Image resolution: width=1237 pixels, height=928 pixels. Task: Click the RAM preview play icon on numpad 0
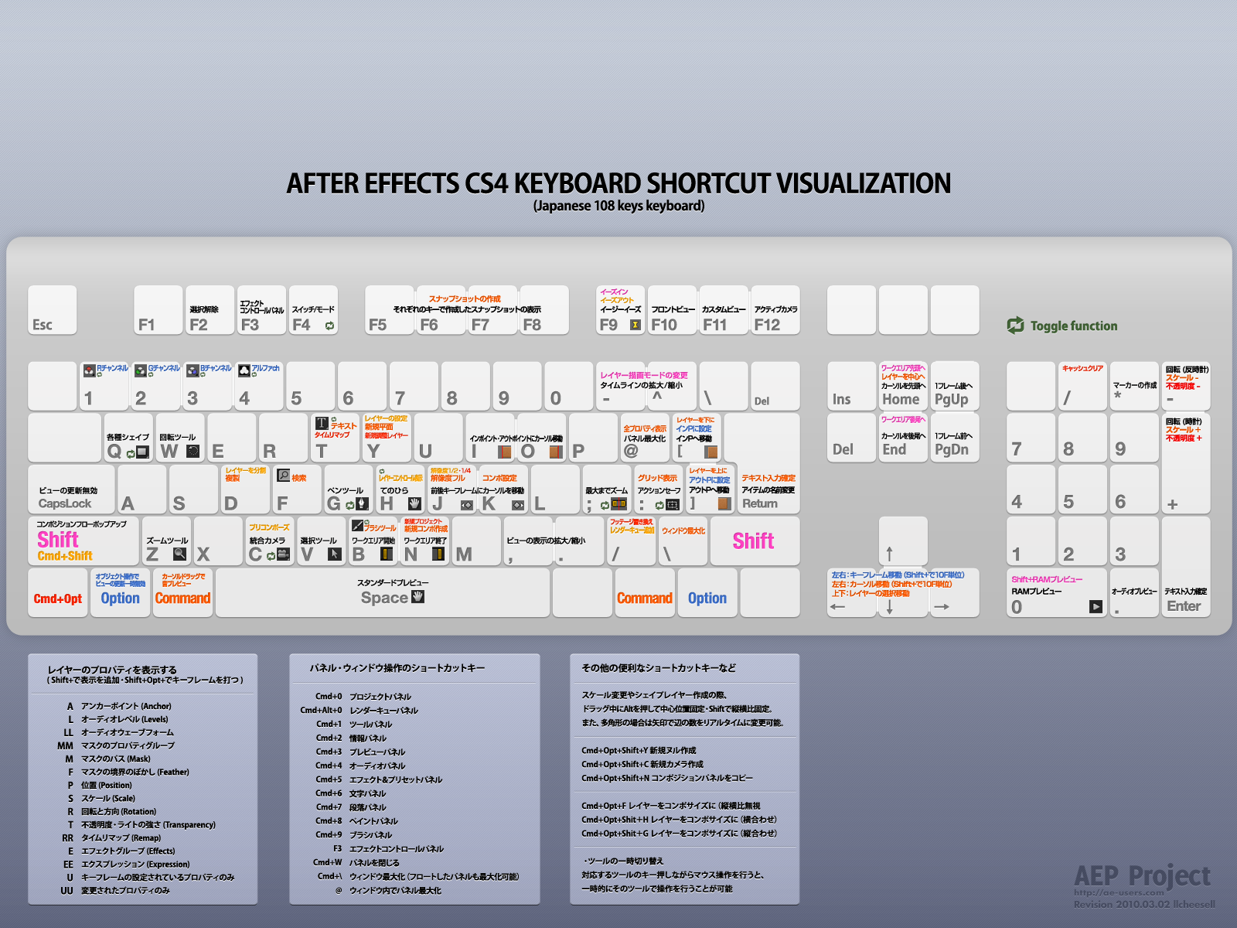(1096, 606)
